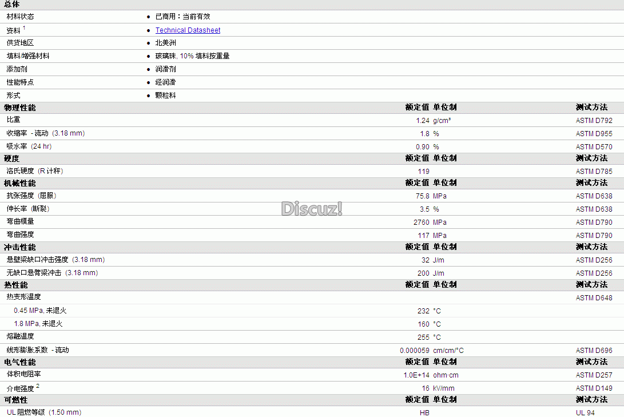Click the 弯曲模量 label
624x417 pixels.
(x=20, y=221)
